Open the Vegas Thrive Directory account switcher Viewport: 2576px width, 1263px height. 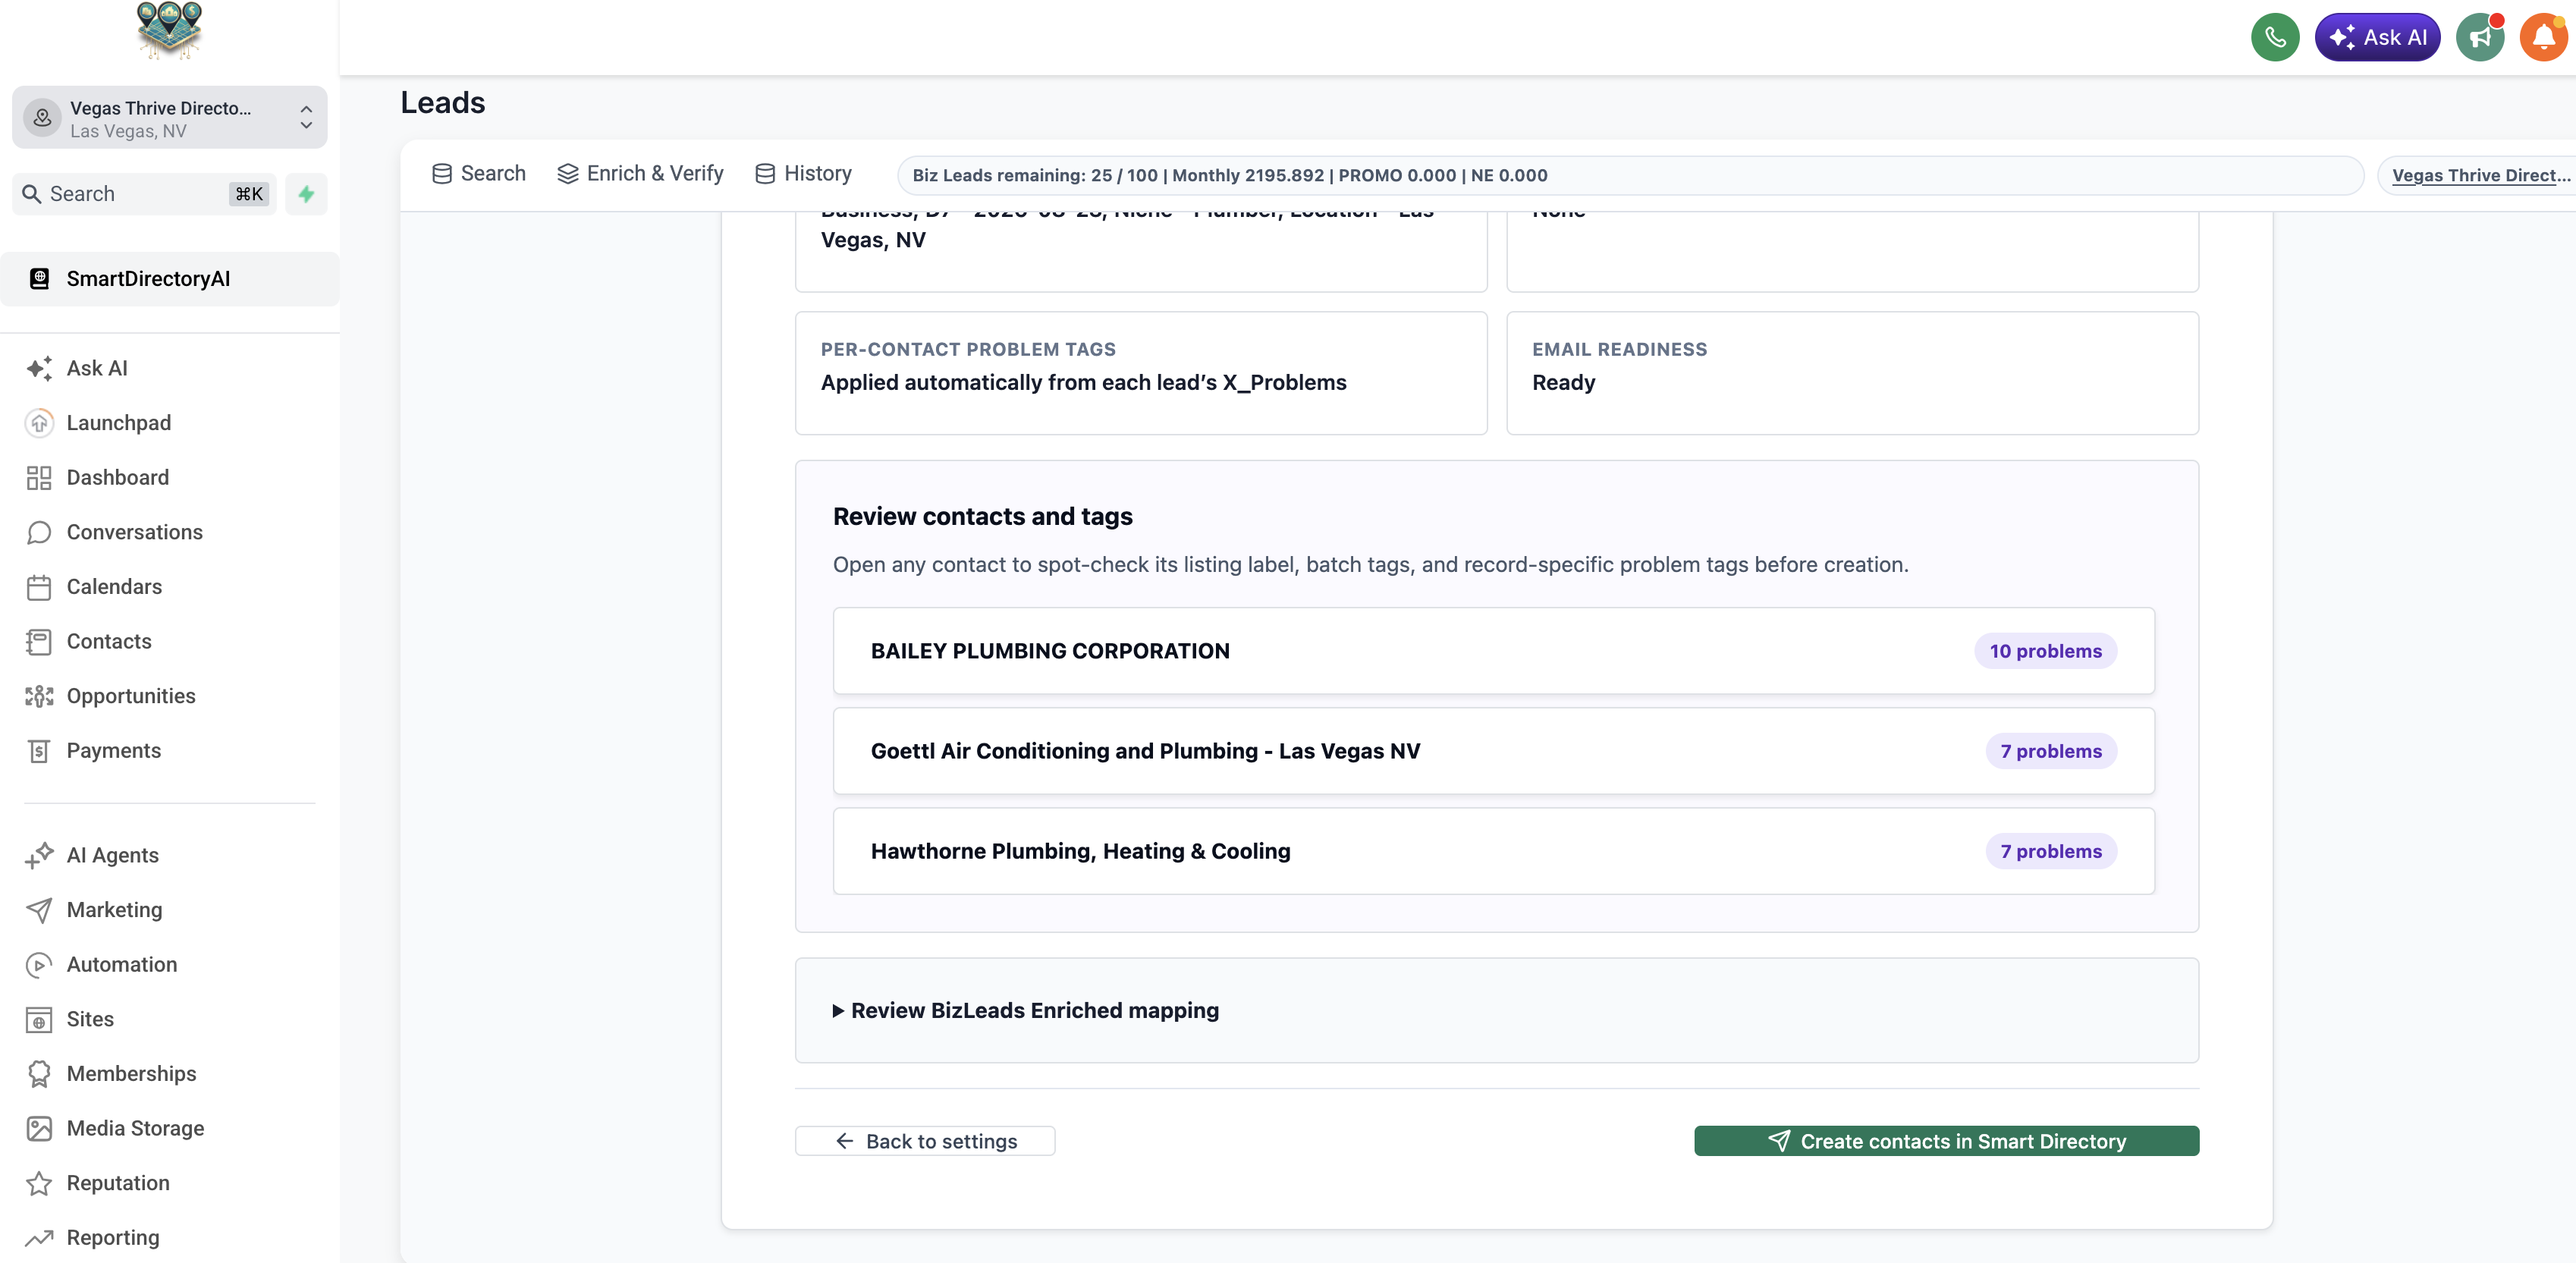tap(169, 118)
